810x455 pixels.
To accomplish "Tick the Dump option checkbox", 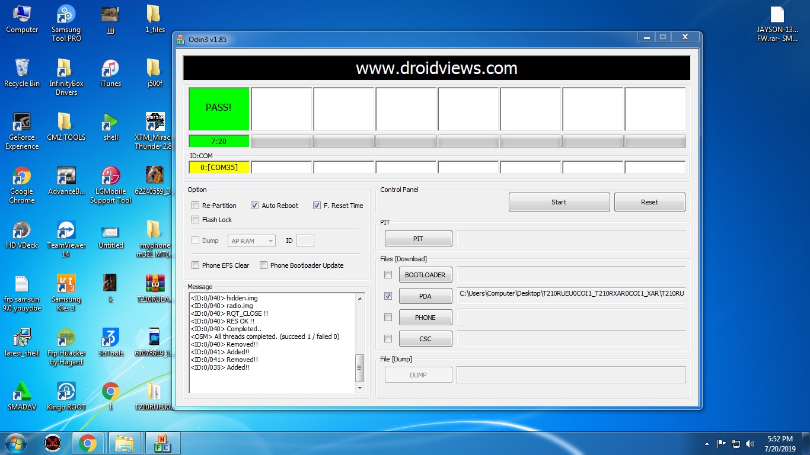I will point(196,241).
